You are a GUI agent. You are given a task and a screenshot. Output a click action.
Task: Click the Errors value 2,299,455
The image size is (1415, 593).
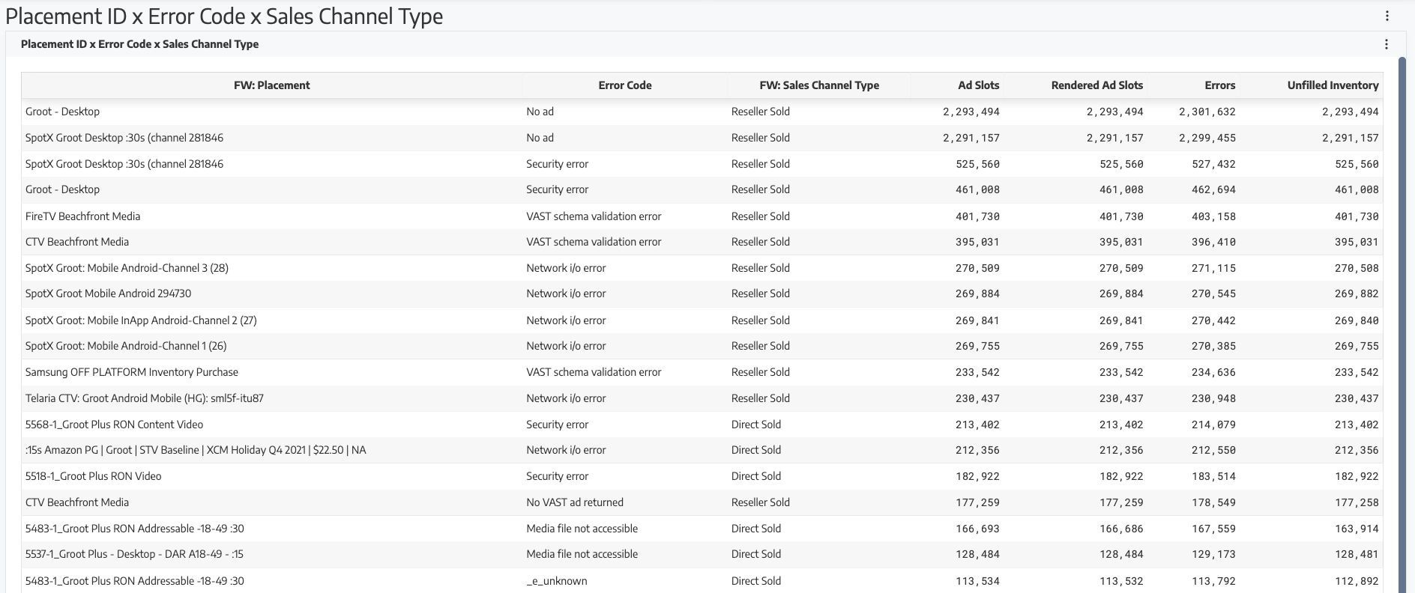[1207, 139]
